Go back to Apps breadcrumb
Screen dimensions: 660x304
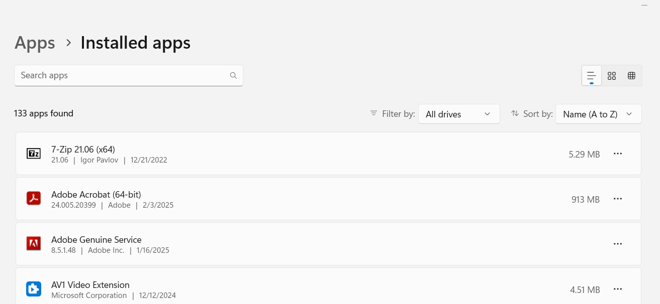[x=35, y=43]
